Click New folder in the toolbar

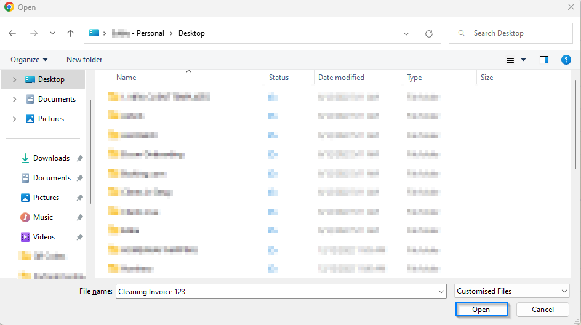84,60
